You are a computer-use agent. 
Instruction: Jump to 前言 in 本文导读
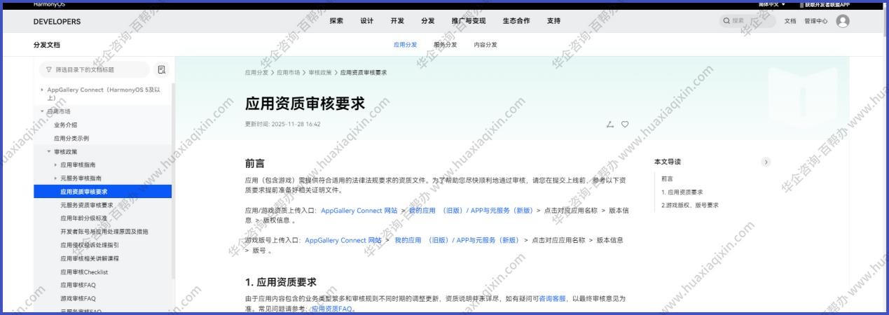[x=667, y=178]
